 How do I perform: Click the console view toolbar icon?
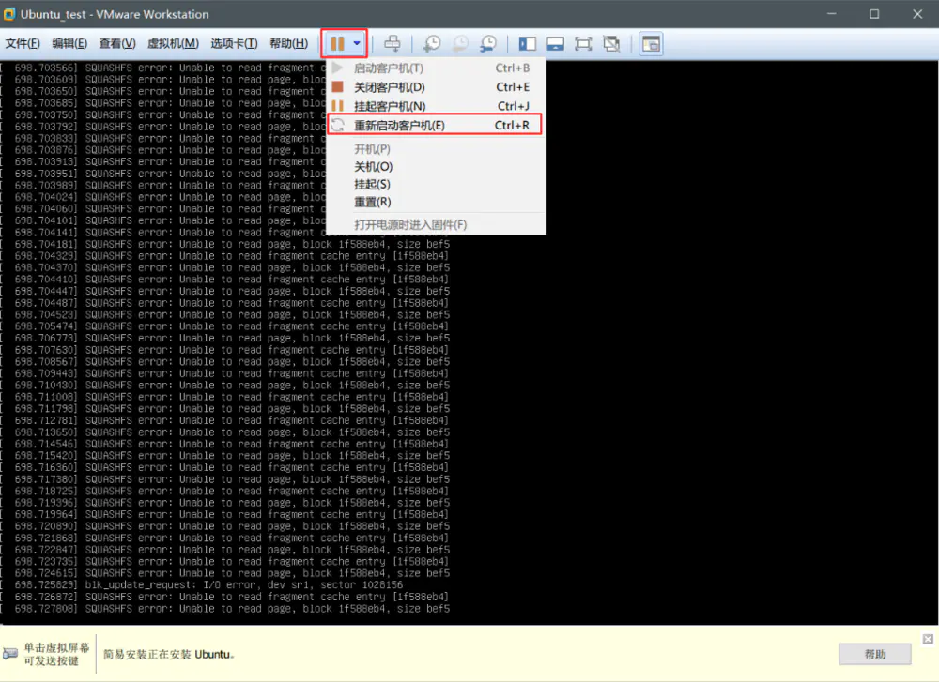(x=651, y=44)
